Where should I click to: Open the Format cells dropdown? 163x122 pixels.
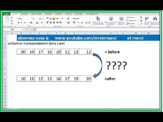[131, 23]
